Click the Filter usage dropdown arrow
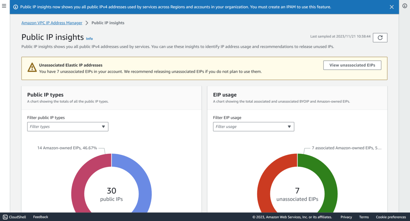The width and height of the screenshot is (410, 221). tap(289, 127)
